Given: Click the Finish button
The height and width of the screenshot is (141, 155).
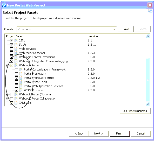Looking at the screenshot, I should coord(120,133).
